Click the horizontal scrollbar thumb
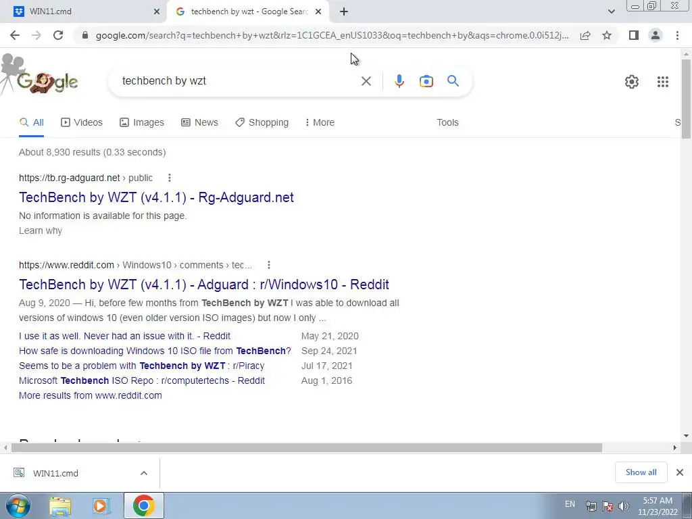Screen dimensions: 692x519 coord(307,448)
